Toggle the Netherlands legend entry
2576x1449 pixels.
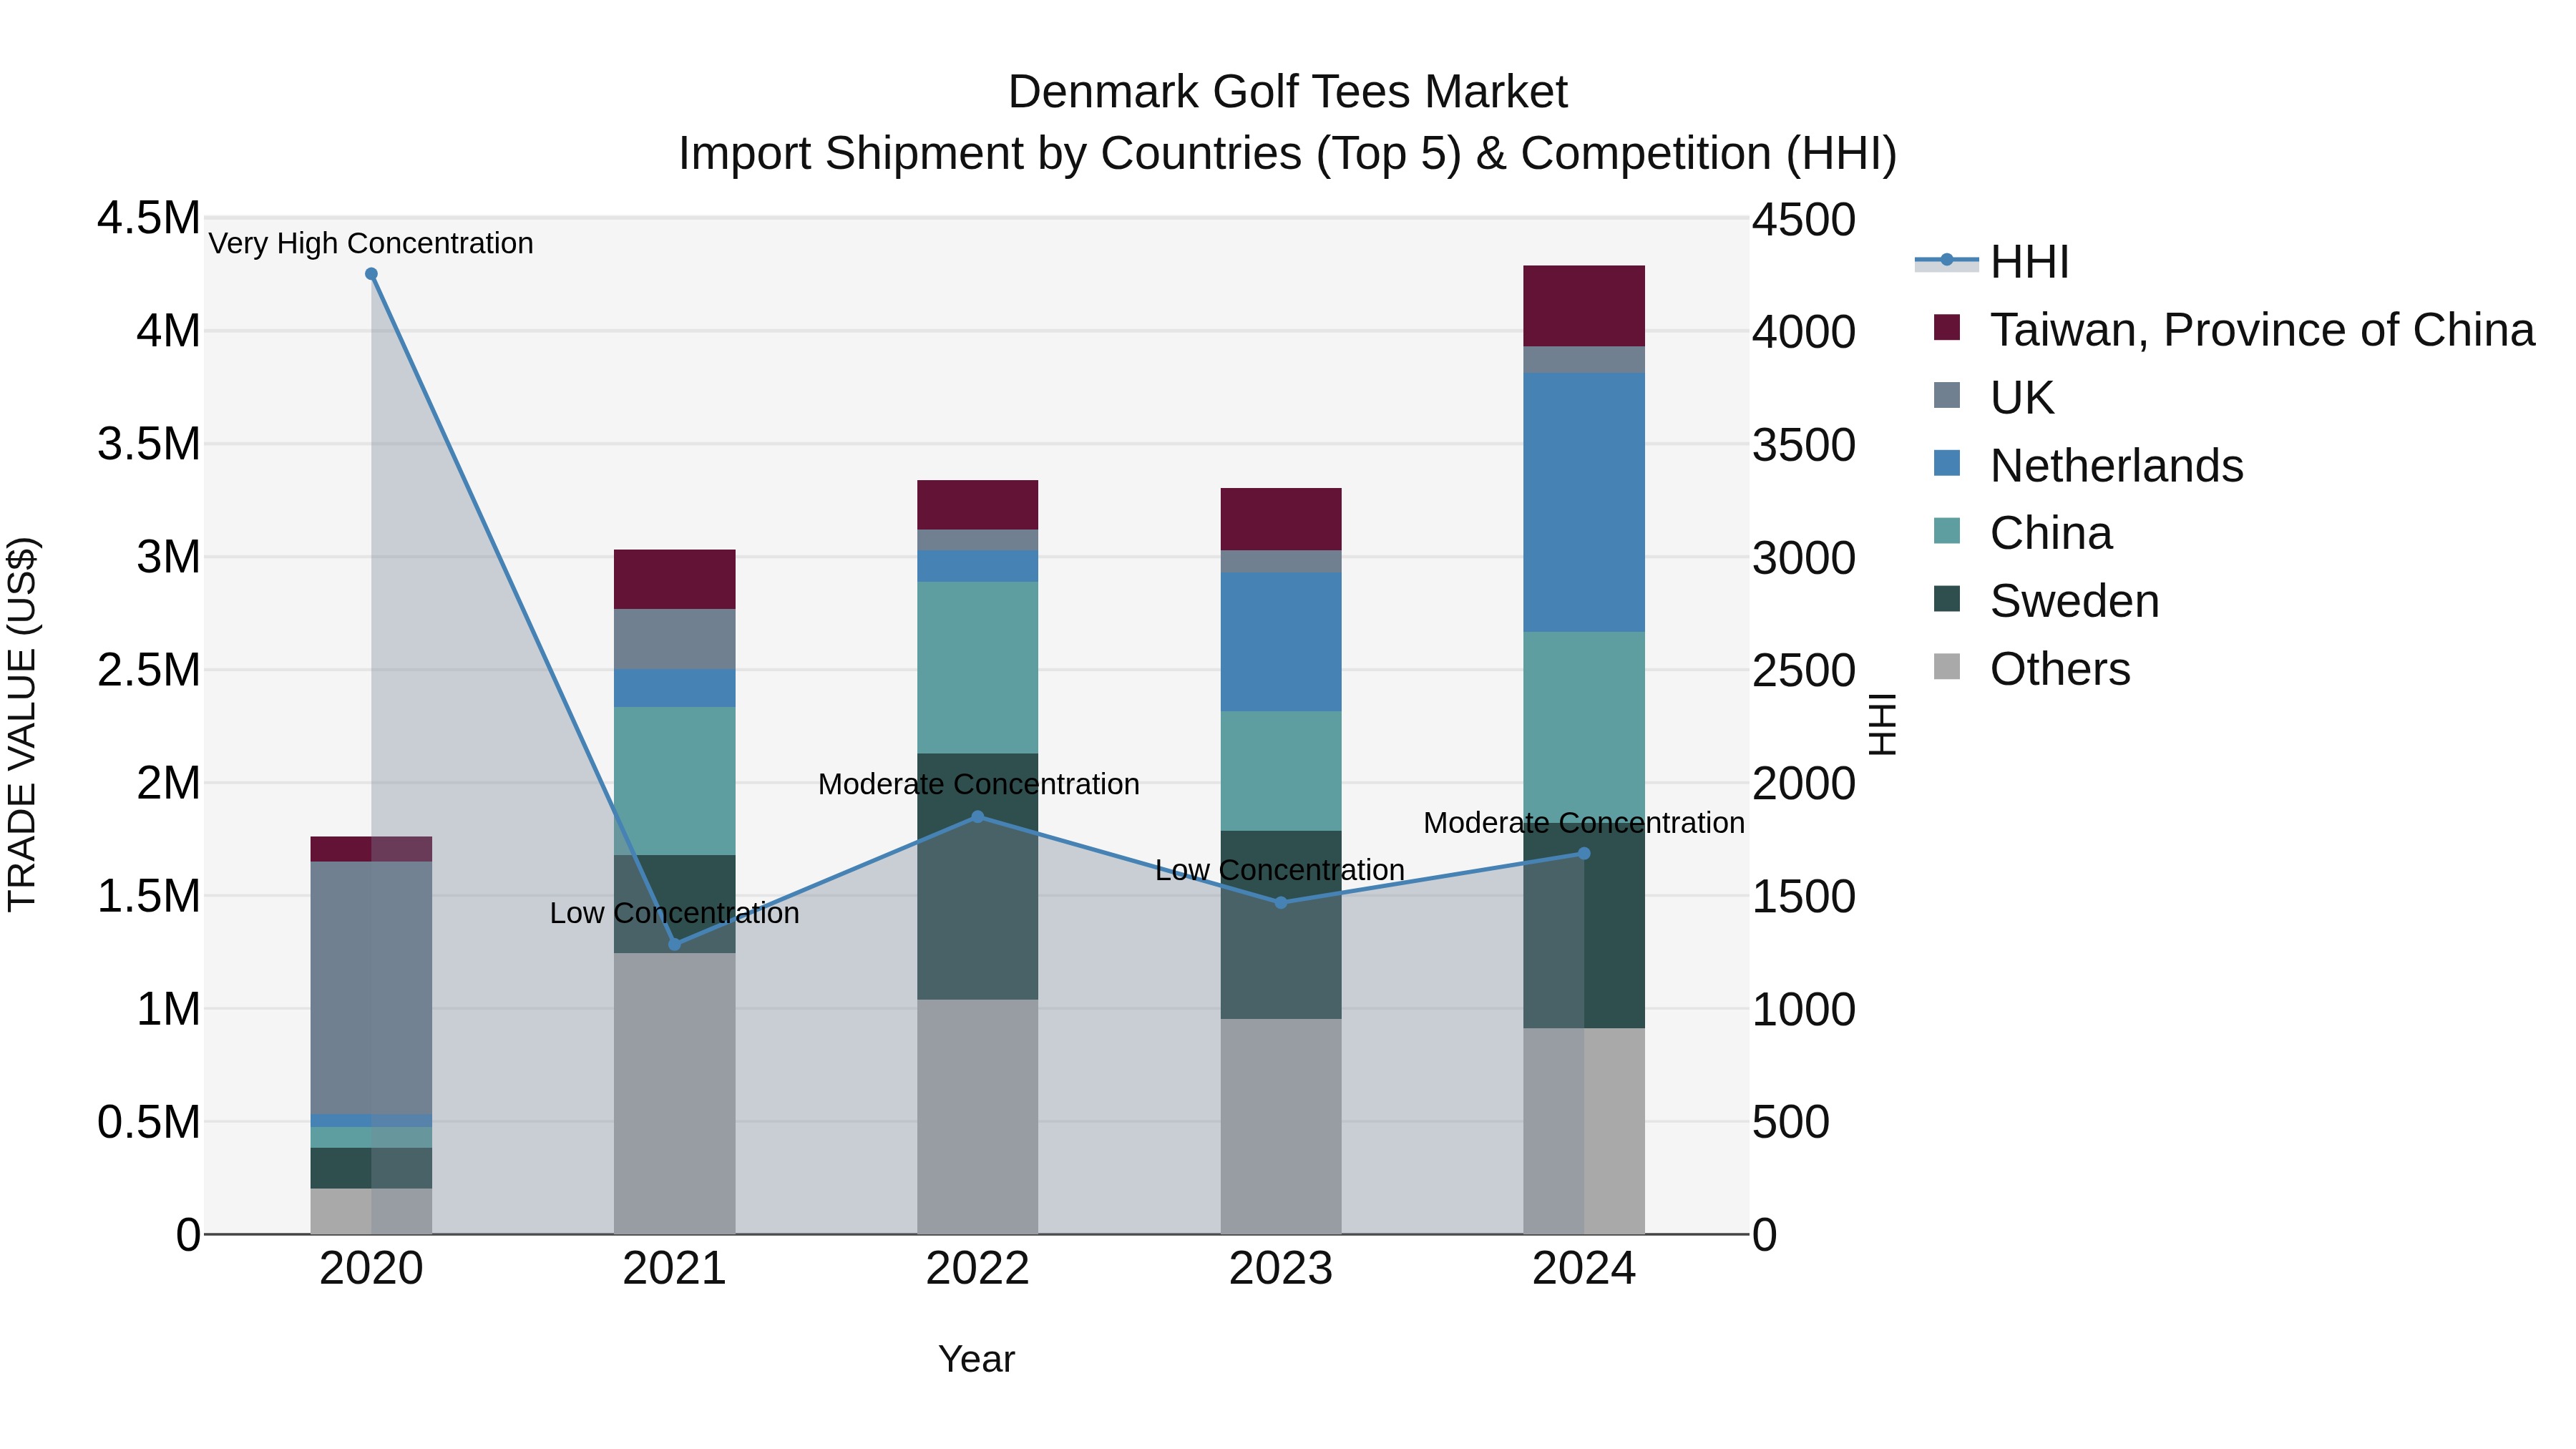[2088, 465]
